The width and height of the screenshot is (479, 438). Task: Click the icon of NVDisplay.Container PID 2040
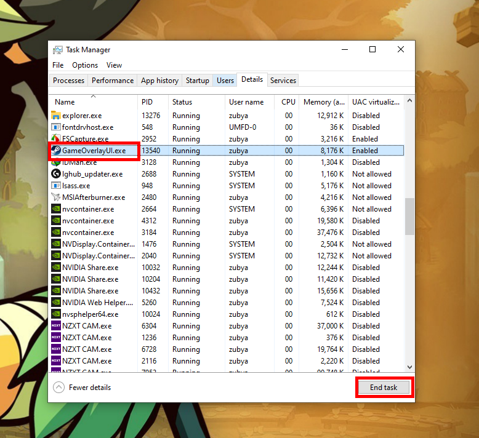[x=56, y=255]
